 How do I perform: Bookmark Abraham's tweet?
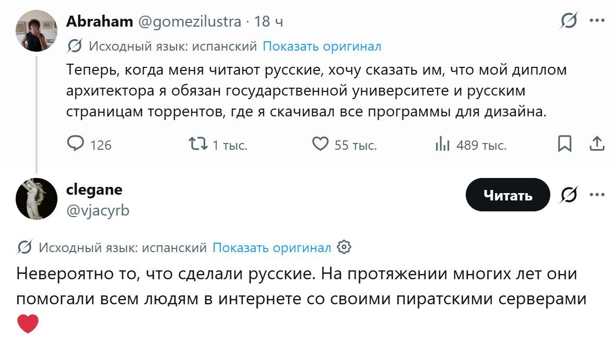coord(564,144)
